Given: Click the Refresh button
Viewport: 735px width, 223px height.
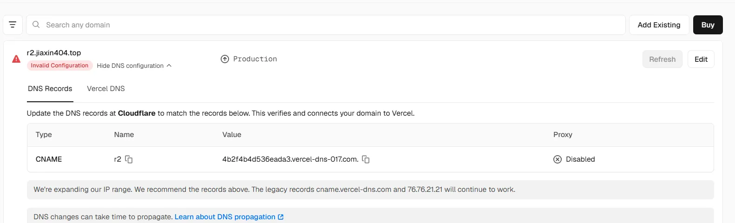Looking at the screenshot, I should (x=662, y=59).
